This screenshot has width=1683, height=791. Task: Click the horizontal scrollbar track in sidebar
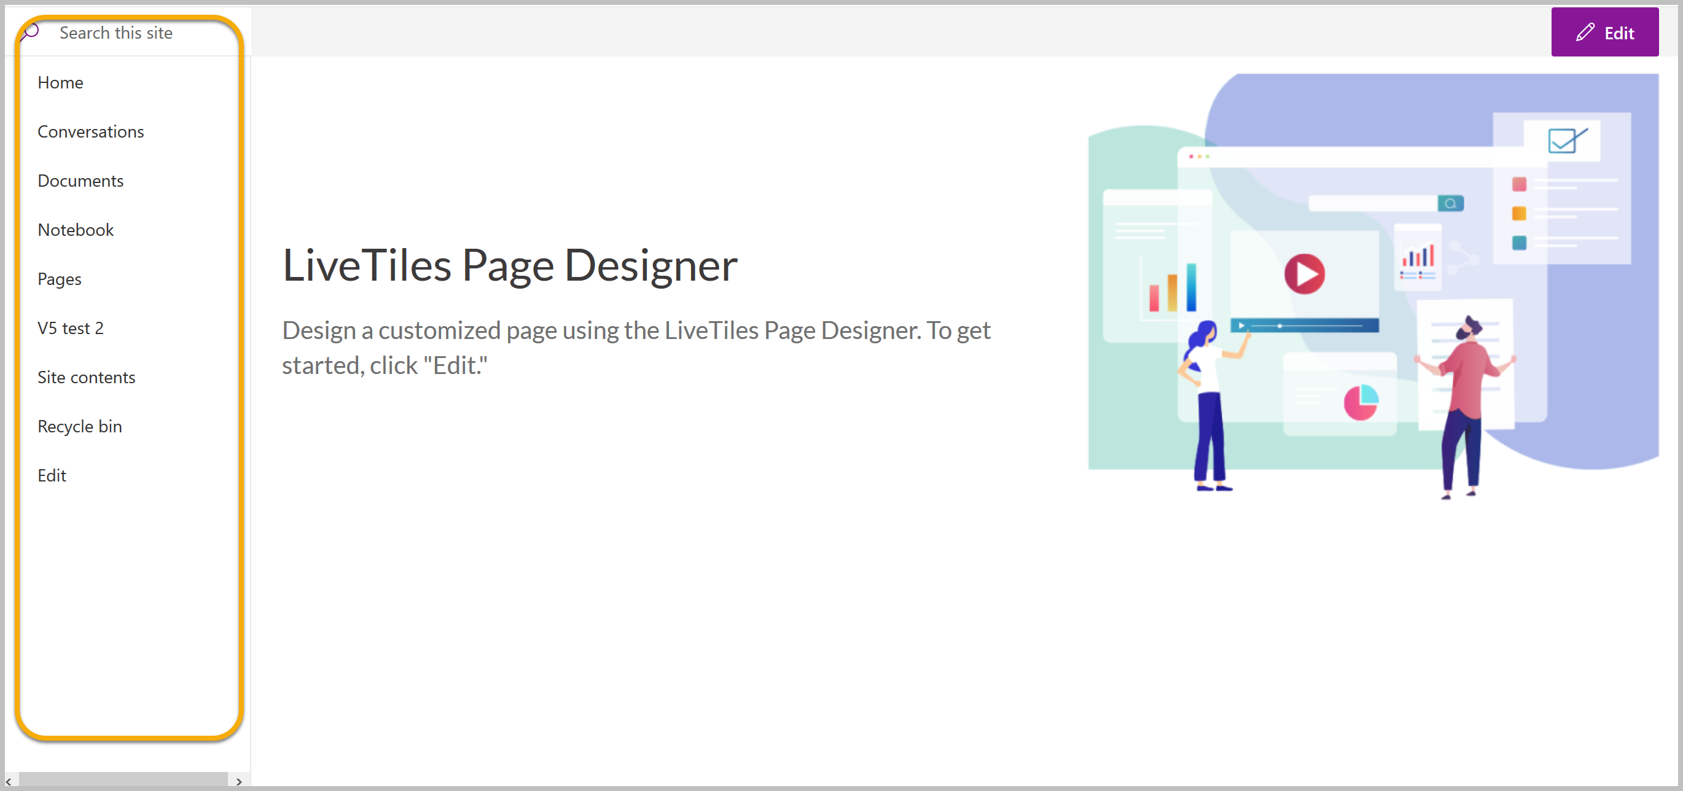[x=123, y=781]
